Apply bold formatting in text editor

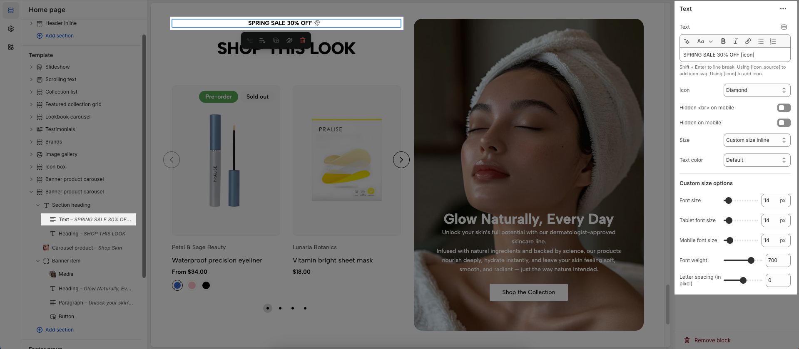pos(723,41)
